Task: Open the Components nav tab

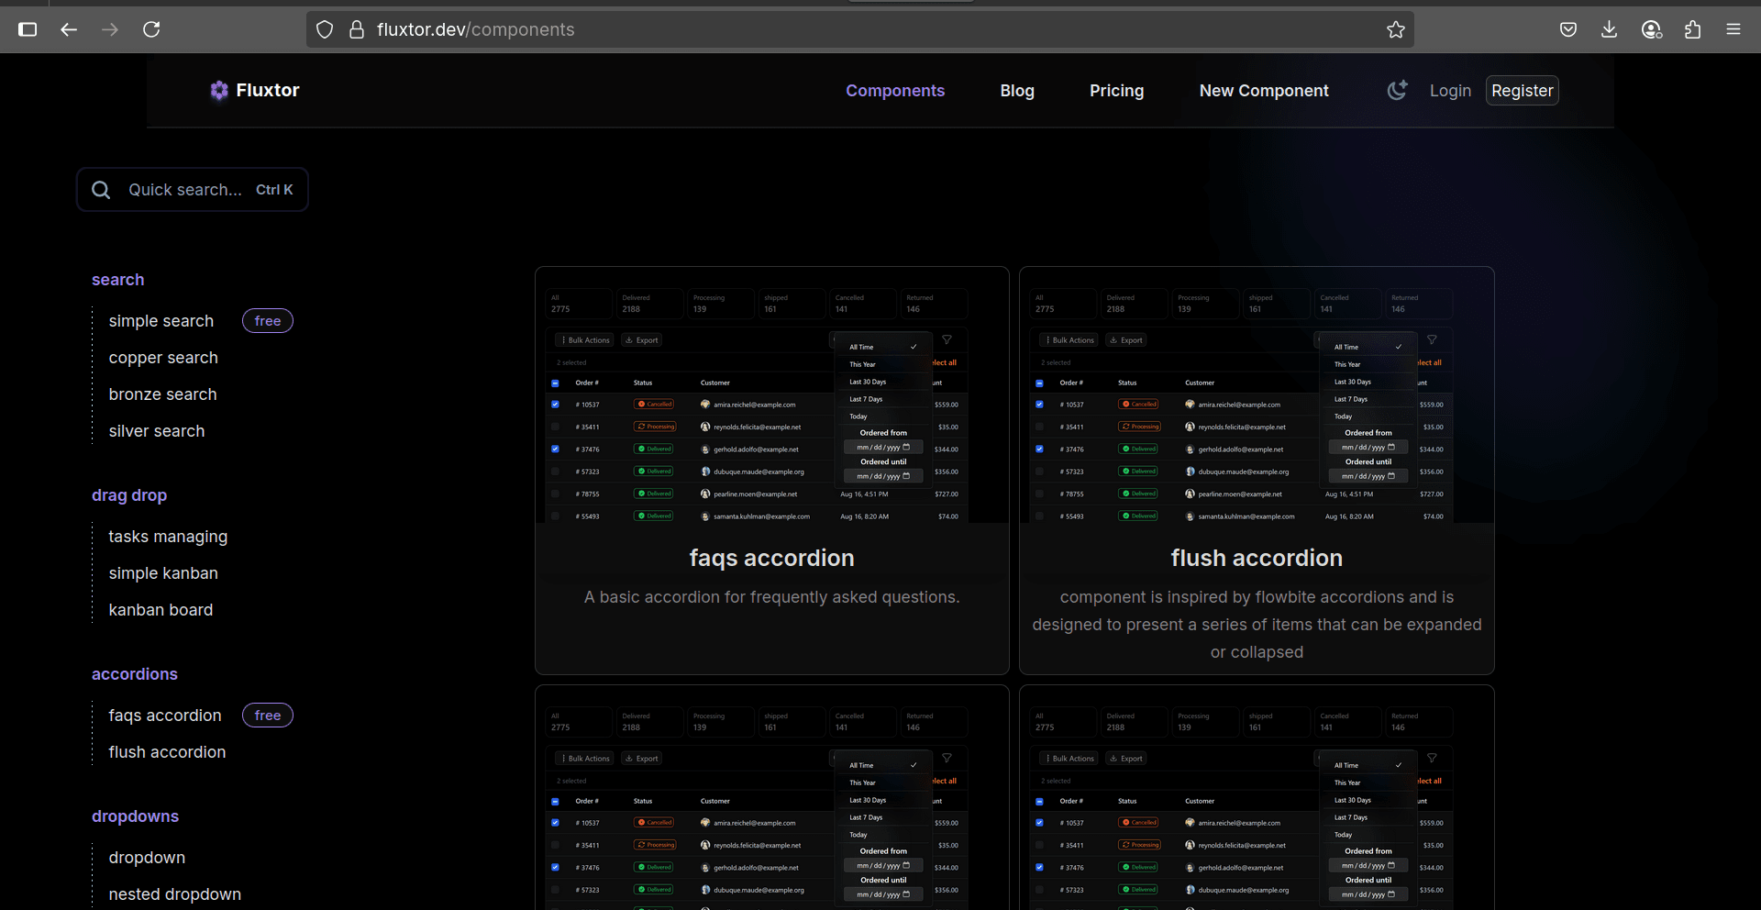Action: click(x=895, y=91)
